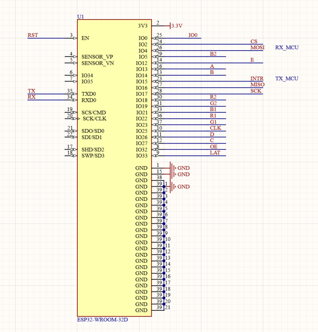318x332 pixels.
Task: Click the IO19 pin name
Action: (x=142, y=106)
